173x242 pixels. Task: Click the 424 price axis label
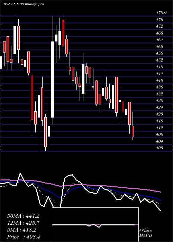[159, 107]
